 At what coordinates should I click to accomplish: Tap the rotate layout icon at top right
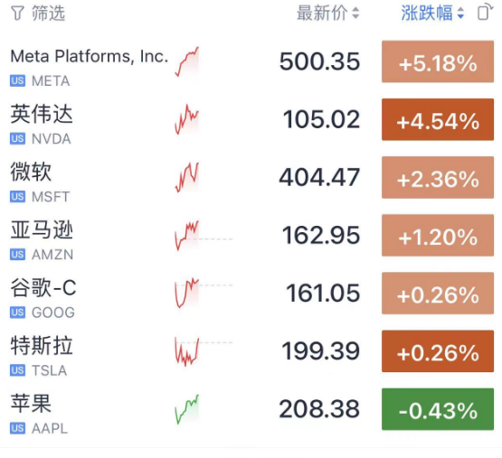485,12
